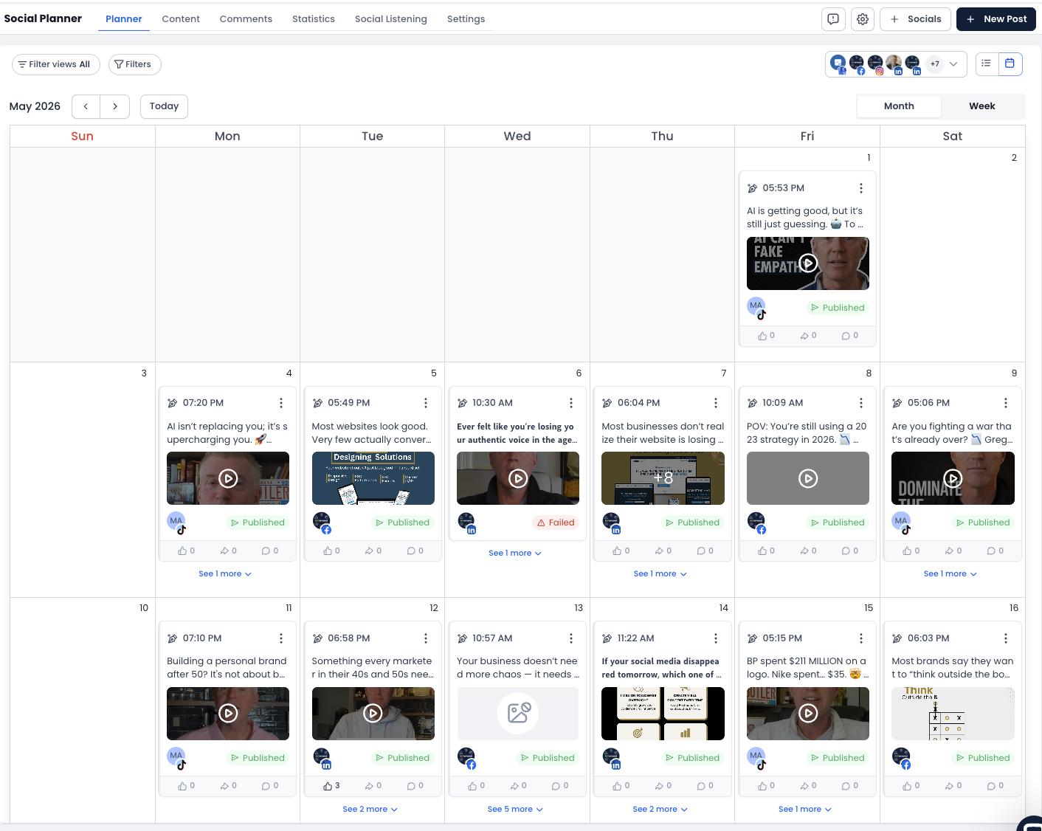
Task: Open three-dot menu on 06:04 PM post
Action: click(x=716, y=403)
